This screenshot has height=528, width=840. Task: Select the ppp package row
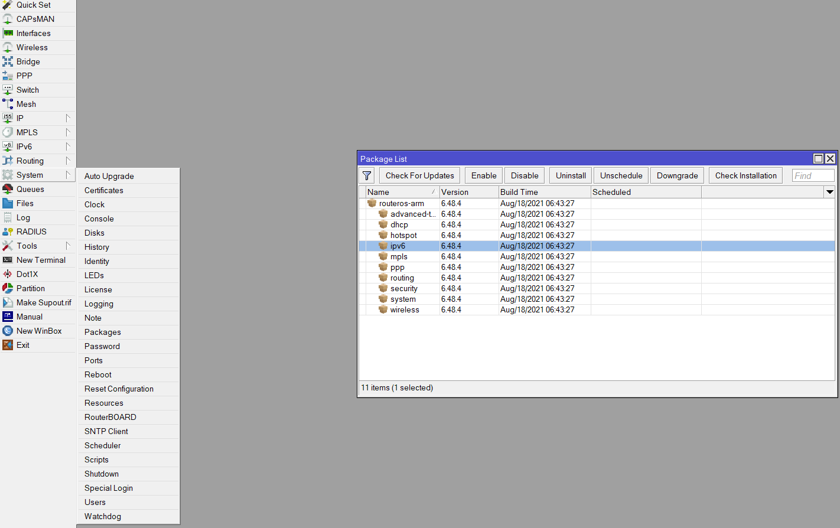click(597, 267)
